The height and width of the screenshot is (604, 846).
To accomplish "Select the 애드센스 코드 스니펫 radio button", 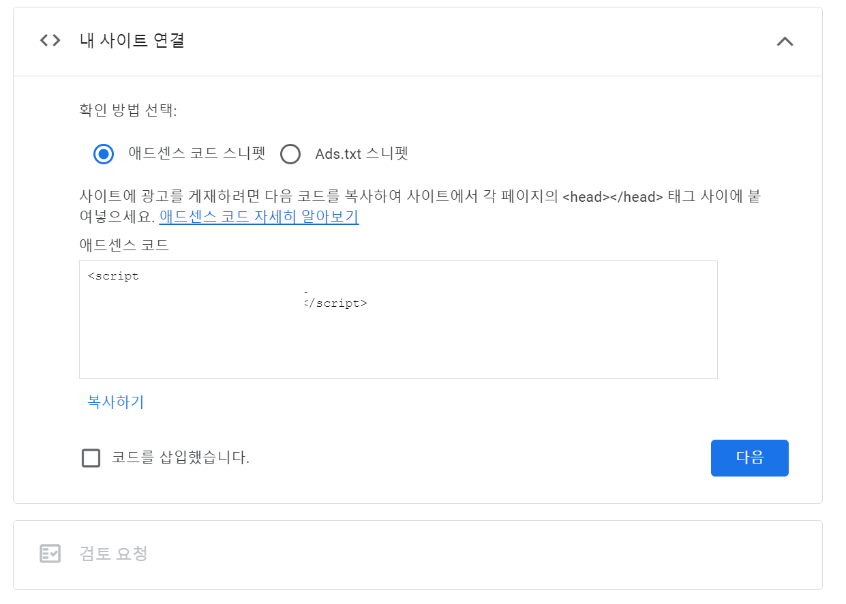I will click(x=104, y=154).
